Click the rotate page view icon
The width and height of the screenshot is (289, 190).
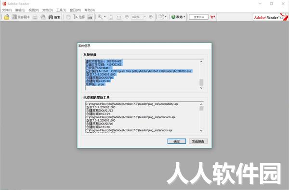coord(161,17)
